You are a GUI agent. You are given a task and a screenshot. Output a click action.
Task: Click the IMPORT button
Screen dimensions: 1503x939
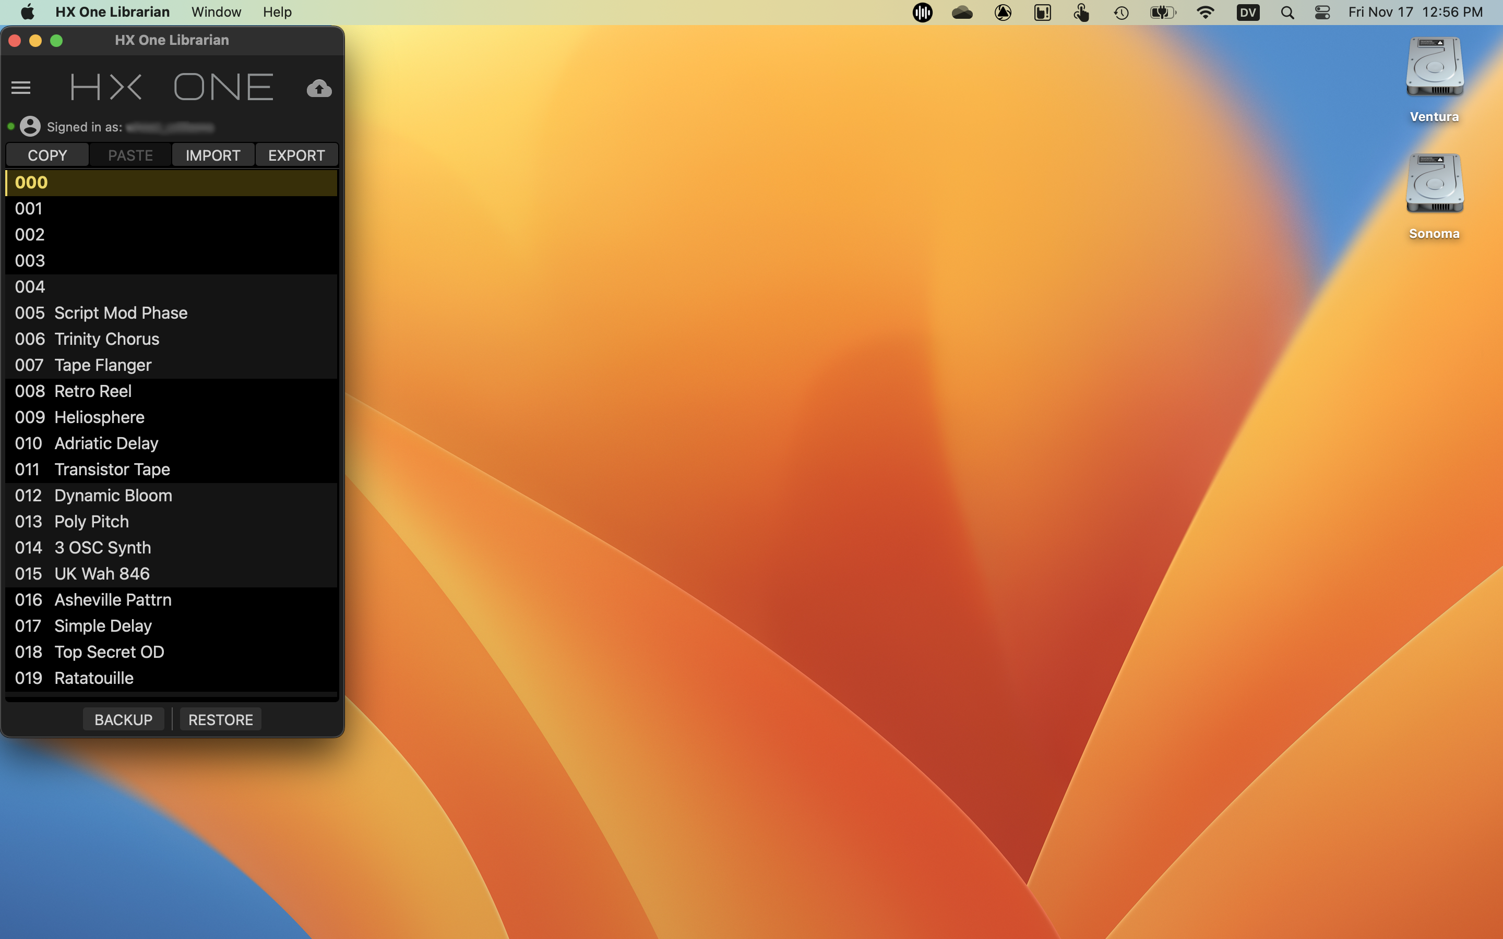tap(213, 155)
